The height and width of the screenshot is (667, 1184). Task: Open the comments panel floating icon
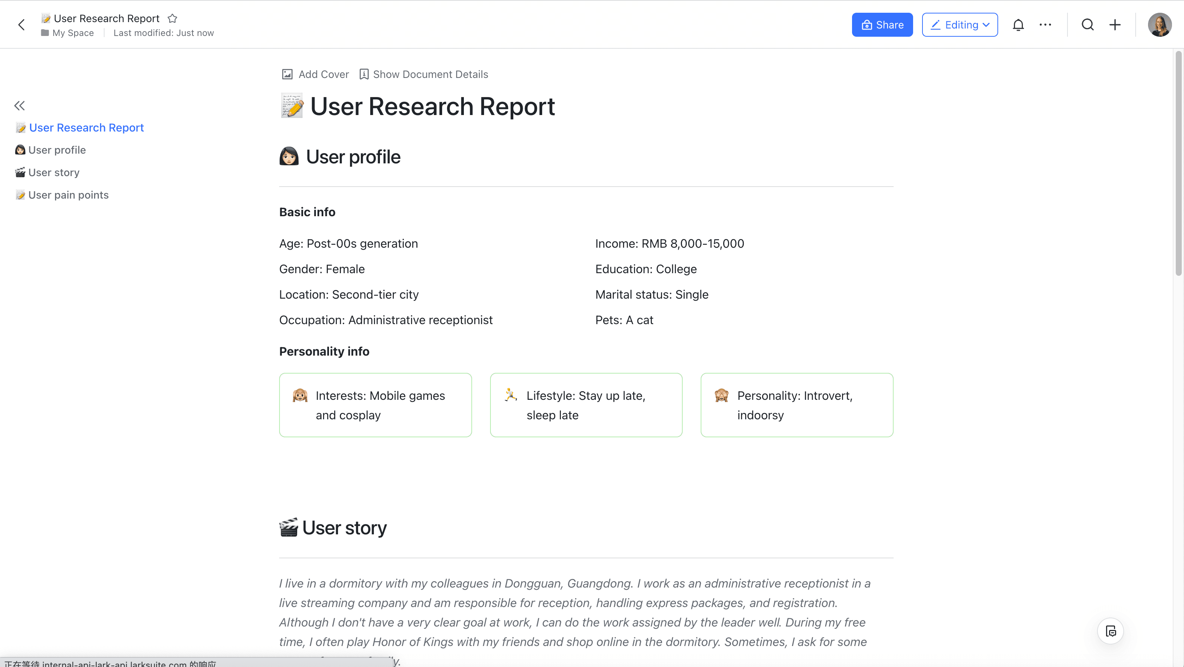(1111, 631)
